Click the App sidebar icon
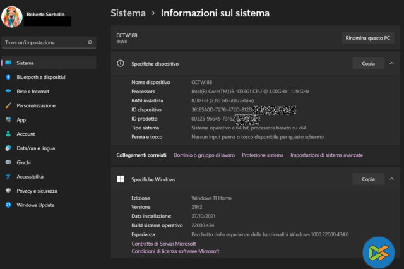This screenshot has width=404, height=269. (x=8, y=119)
